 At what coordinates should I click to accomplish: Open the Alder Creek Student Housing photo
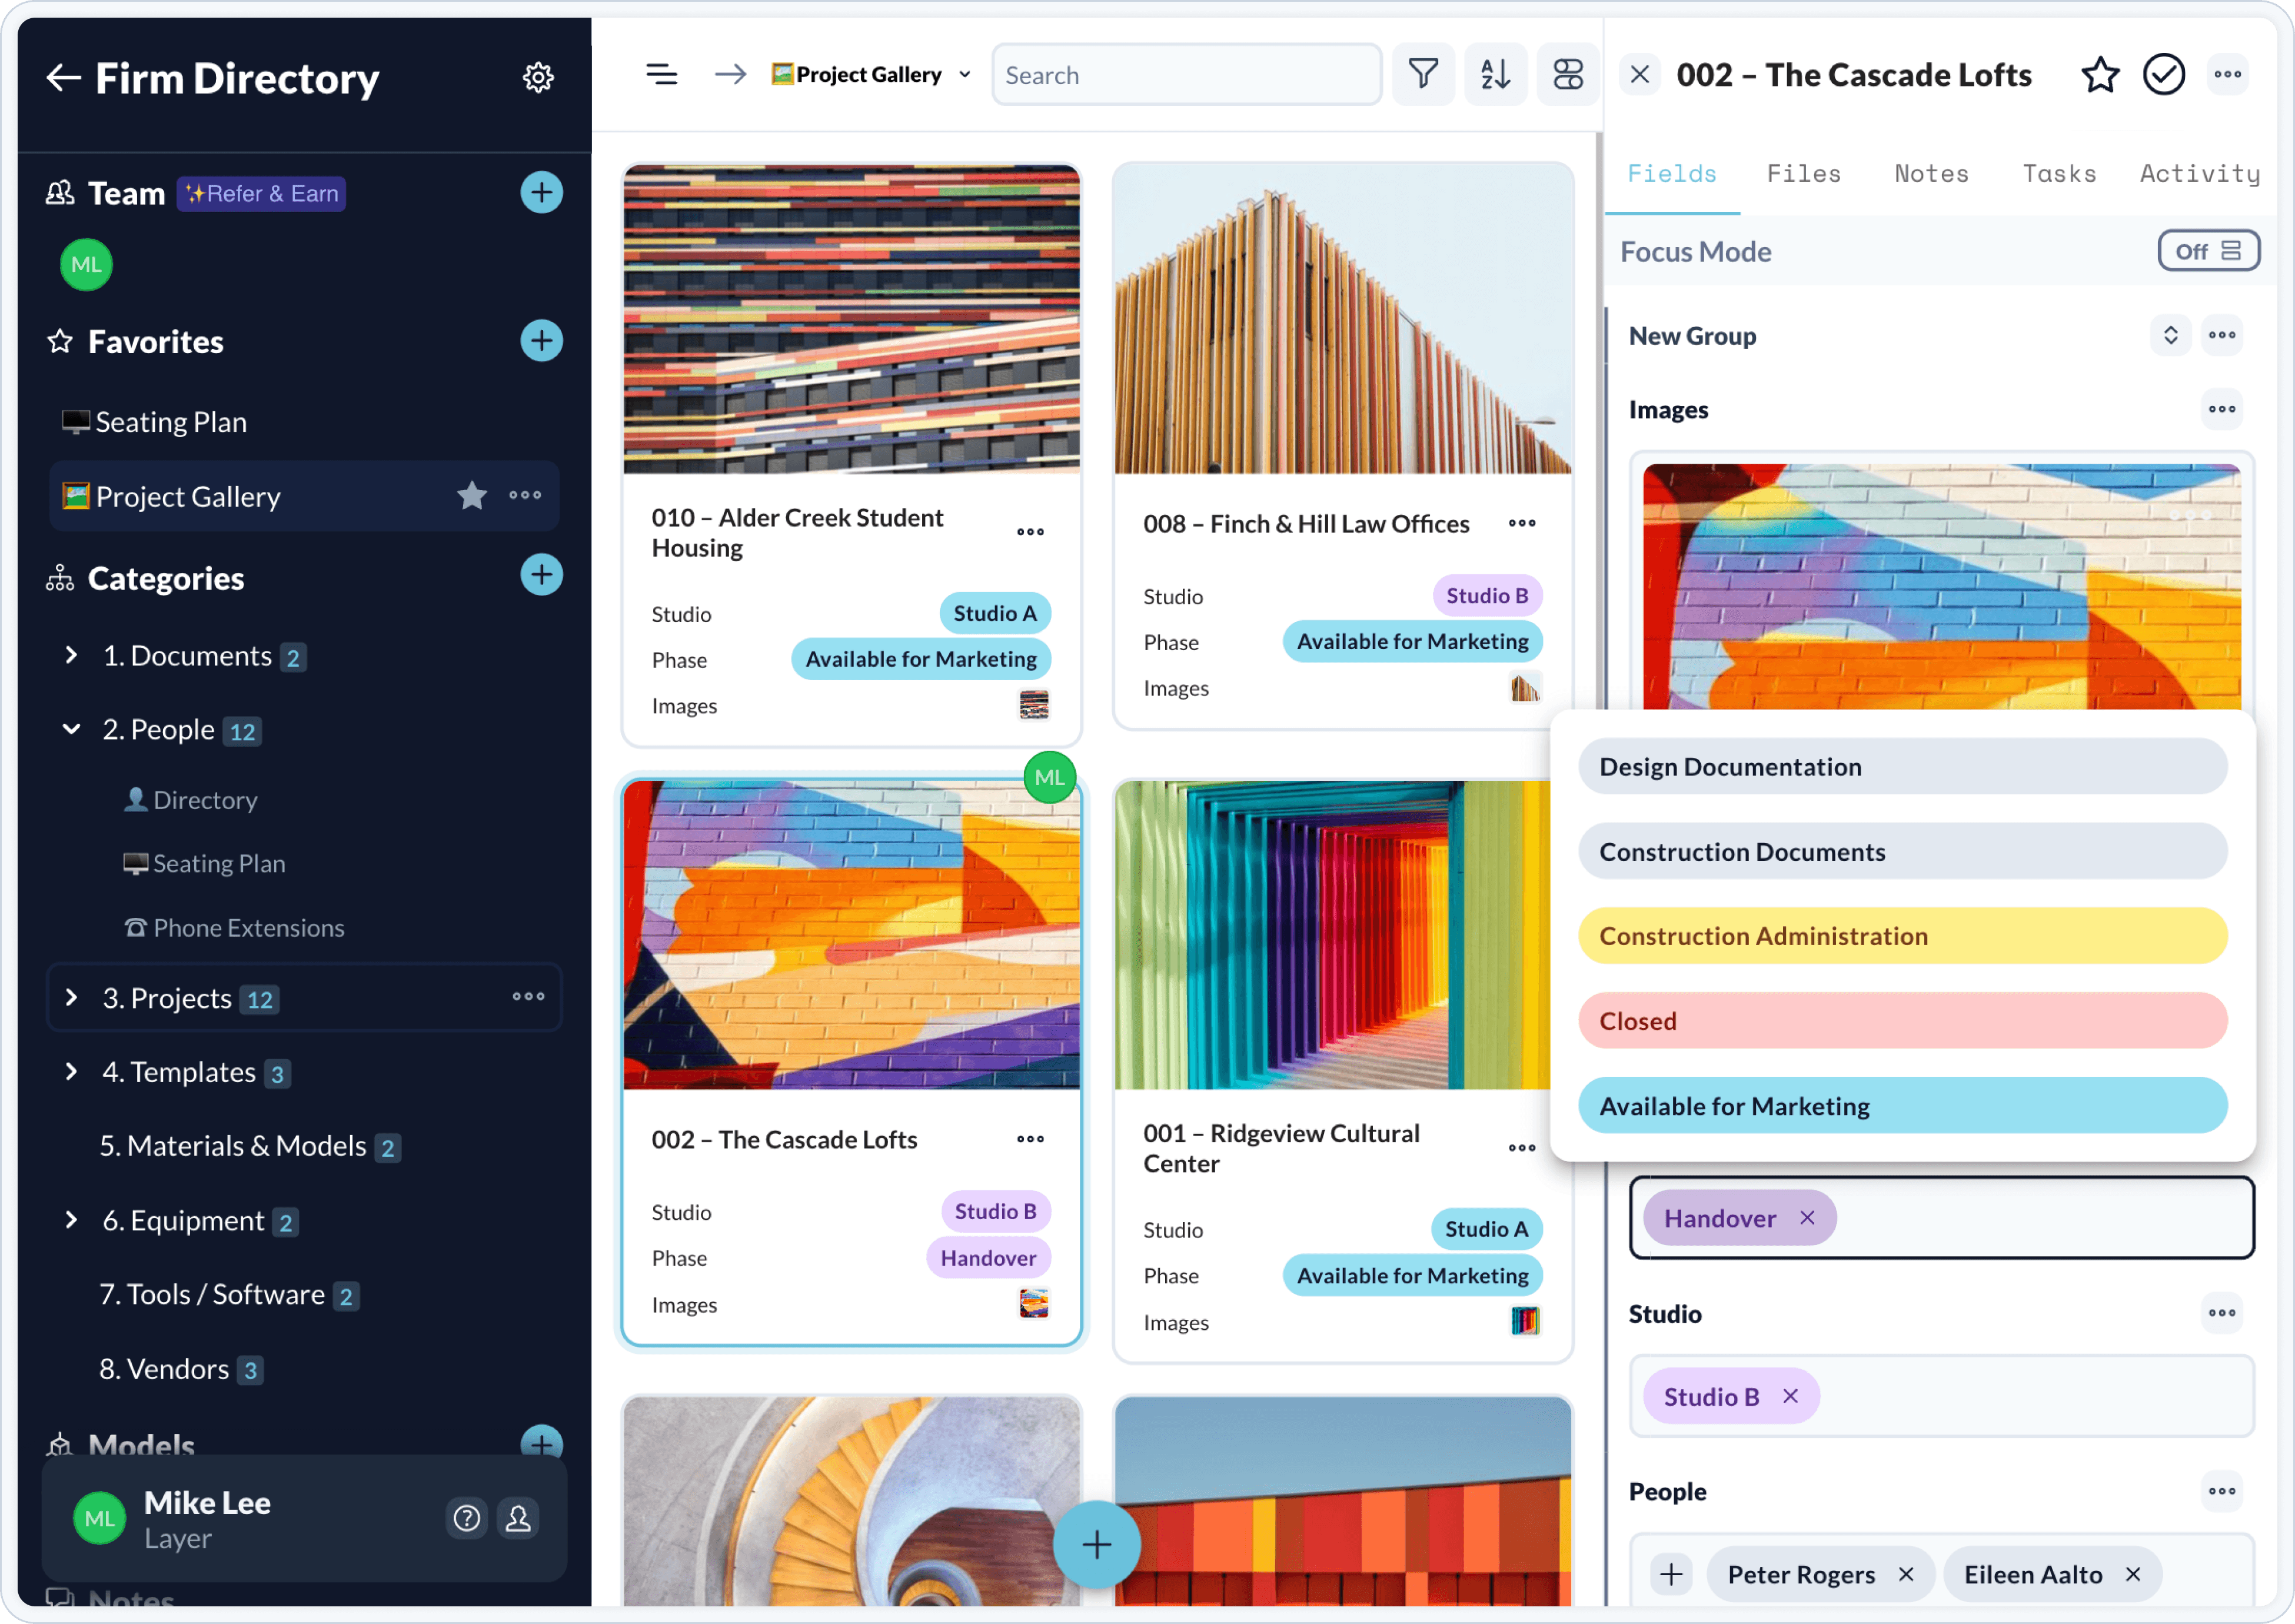point(852,319)
